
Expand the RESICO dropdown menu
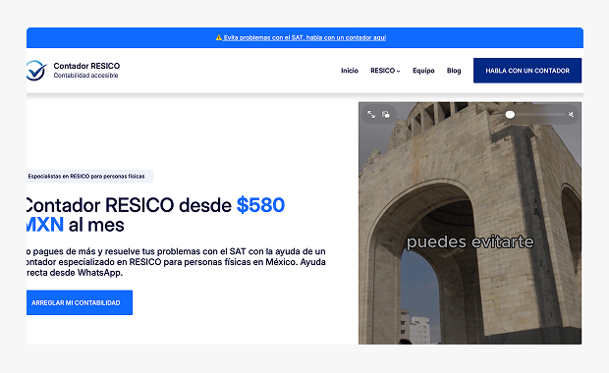[385, 71]
